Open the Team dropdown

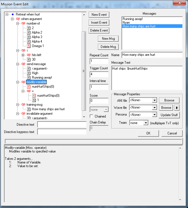pyautogui.click(x=145, y=123)
